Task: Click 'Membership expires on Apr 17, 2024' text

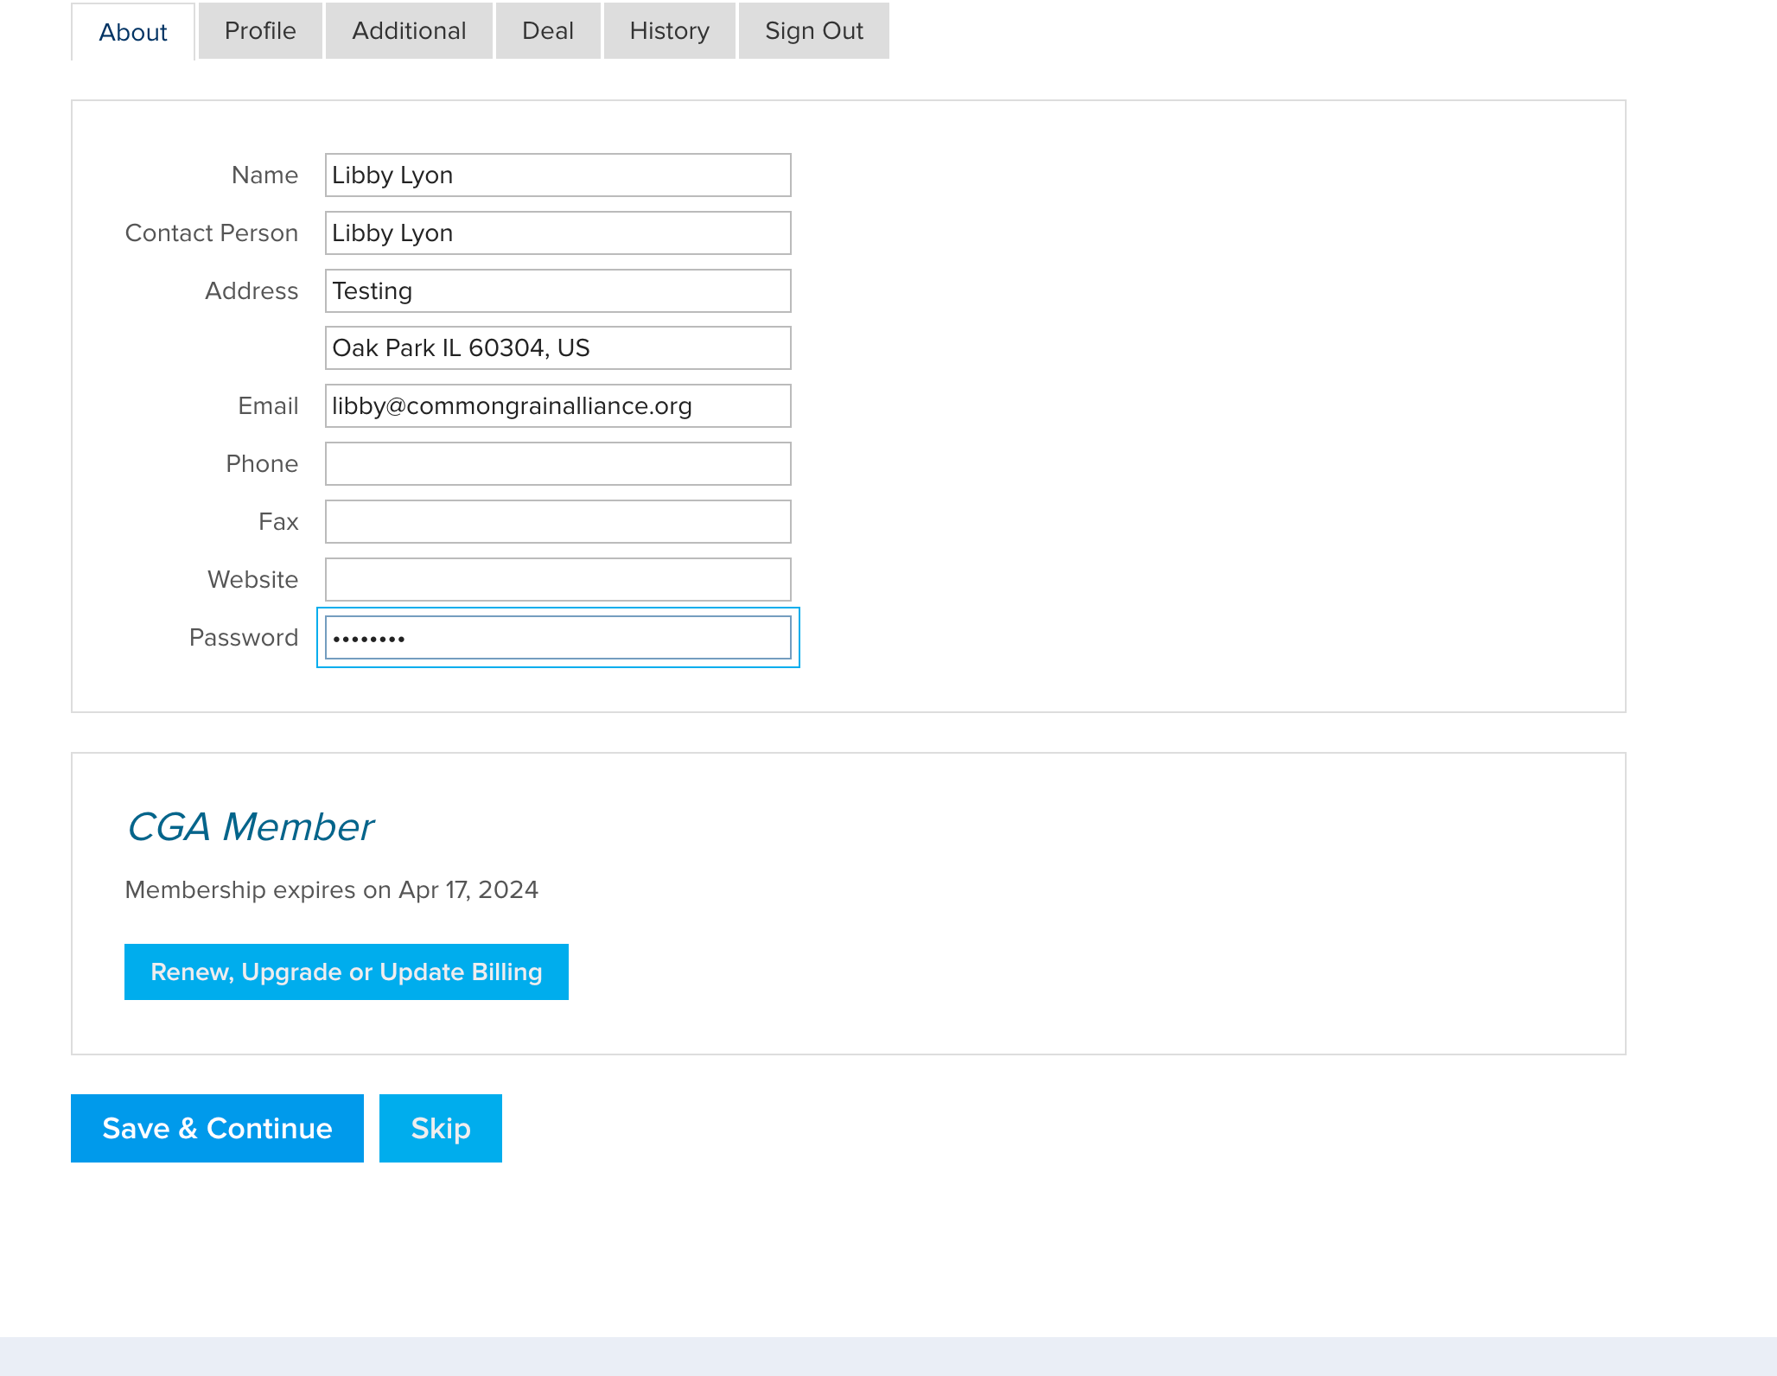Action: click(x=332, y=890)
